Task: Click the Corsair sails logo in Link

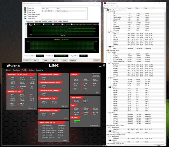Action: [8, 65]
